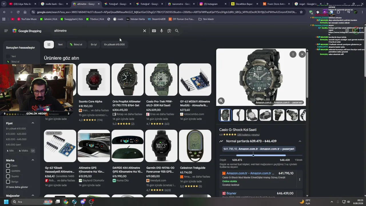366x206 pixels.
Task: Collapse the Fiyat filter section
Action: (33, 123)
